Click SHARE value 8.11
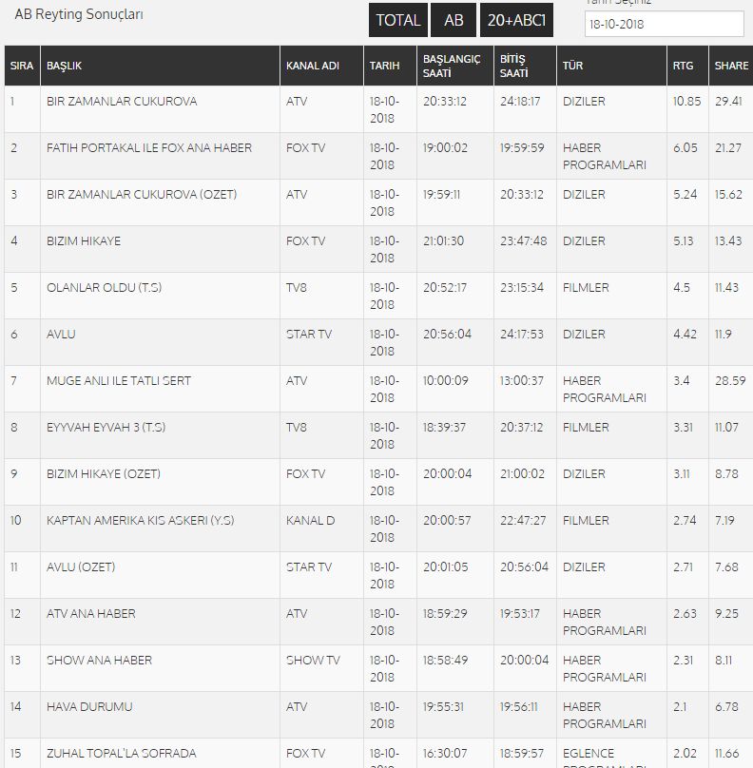 coord(724,660)
